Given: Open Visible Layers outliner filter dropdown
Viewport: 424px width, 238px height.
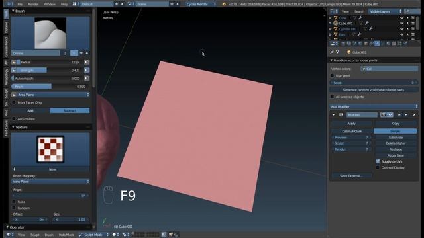Looking at the screenshot, I should pos(384,11).
